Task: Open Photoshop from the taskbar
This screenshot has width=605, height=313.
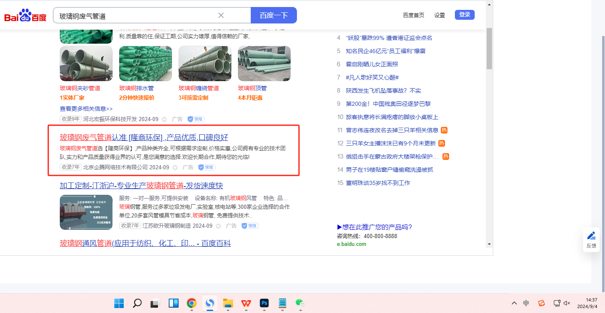Action: click(x=264, y=304)
